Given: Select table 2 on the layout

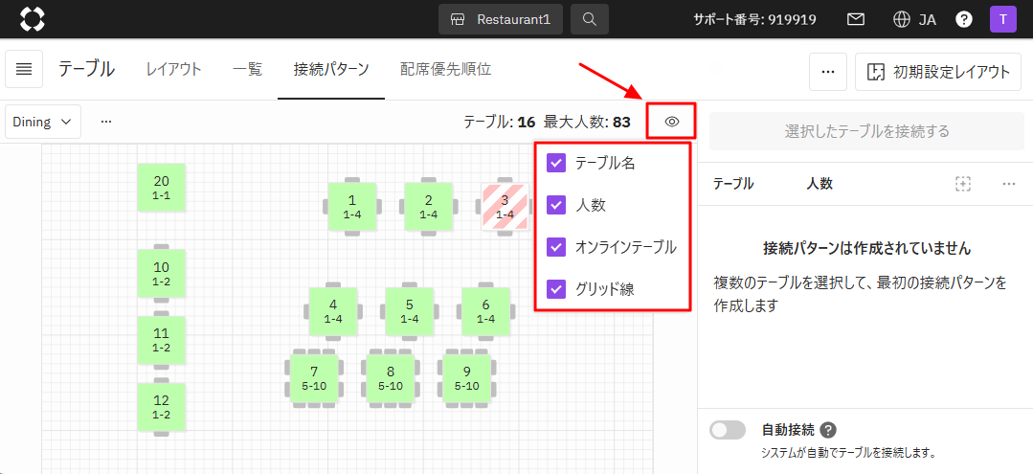Looking at the screenshot, I should point(428,206).
